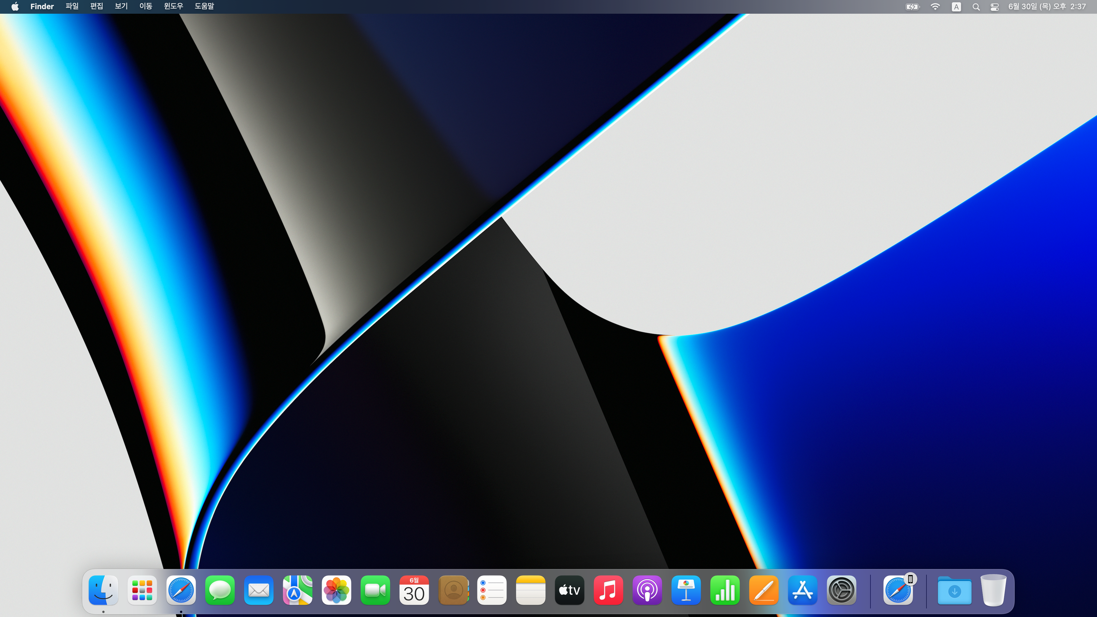The width and height of the screenshot is (1097, 617).
Task: Open the Downloads folder stack
Action: (954, 591)
